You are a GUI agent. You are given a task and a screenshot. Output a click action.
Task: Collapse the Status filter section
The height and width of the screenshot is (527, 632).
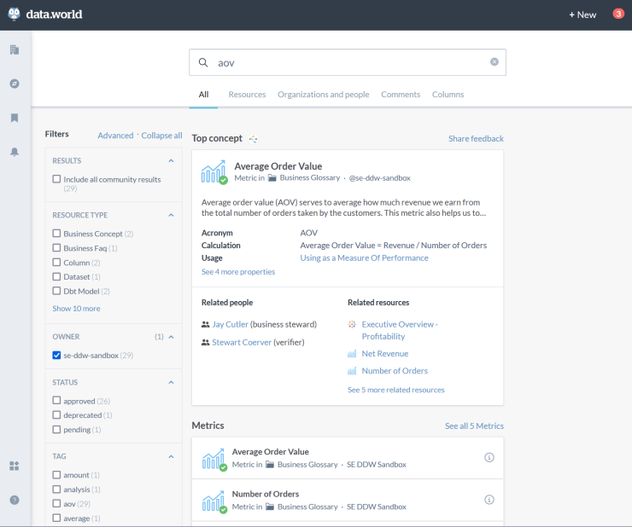[x=171, y=382]
